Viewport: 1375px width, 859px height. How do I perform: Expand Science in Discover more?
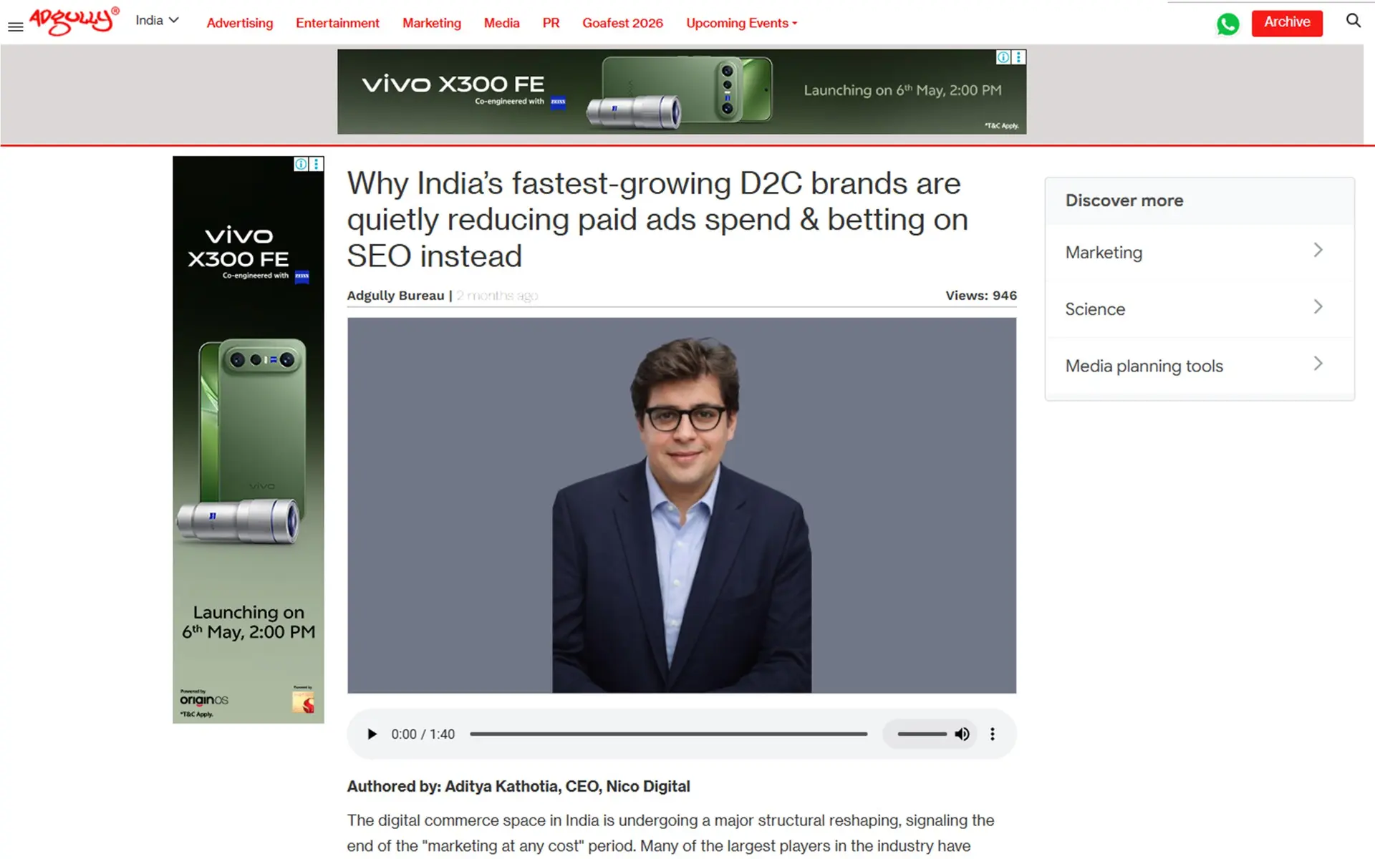[1200, 309]
